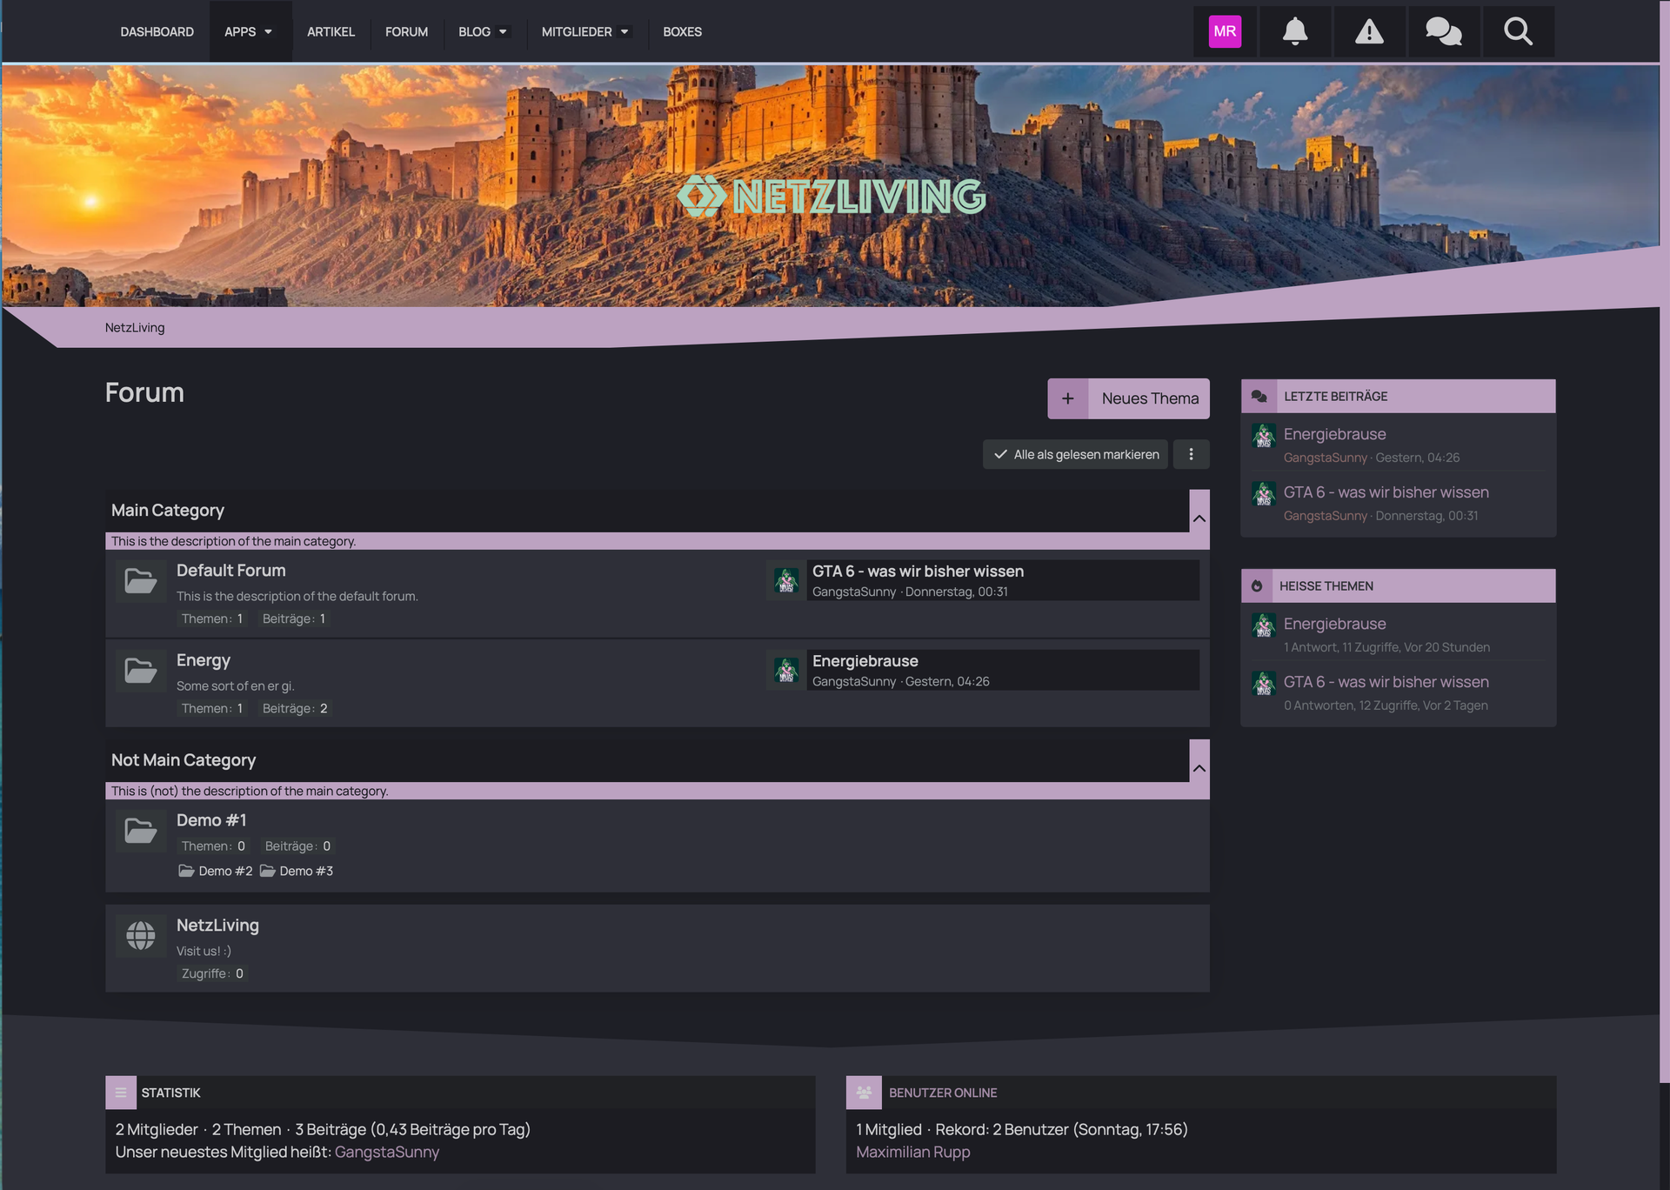This screenshot has height=1190, width=1670.
Task: Open the Demo #2 subforum link
Action: pyautogui.click(x=224, y=871)
